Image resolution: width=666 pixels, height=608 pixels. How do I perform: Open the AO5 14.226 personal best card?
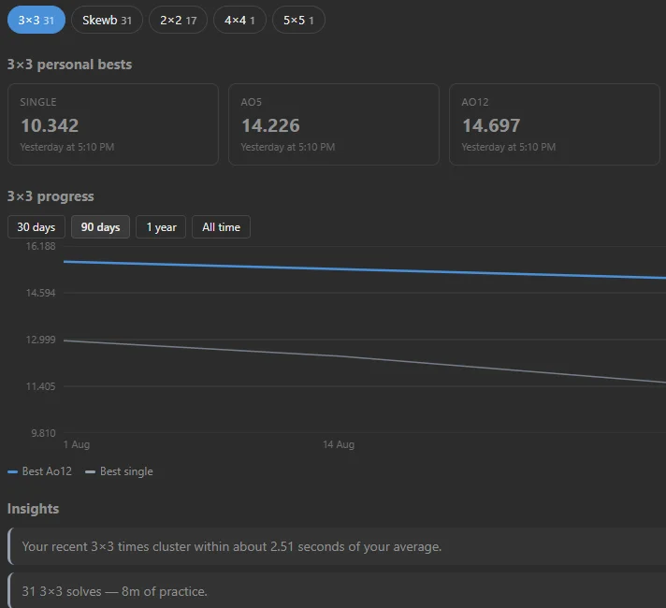tap(334, 124)
